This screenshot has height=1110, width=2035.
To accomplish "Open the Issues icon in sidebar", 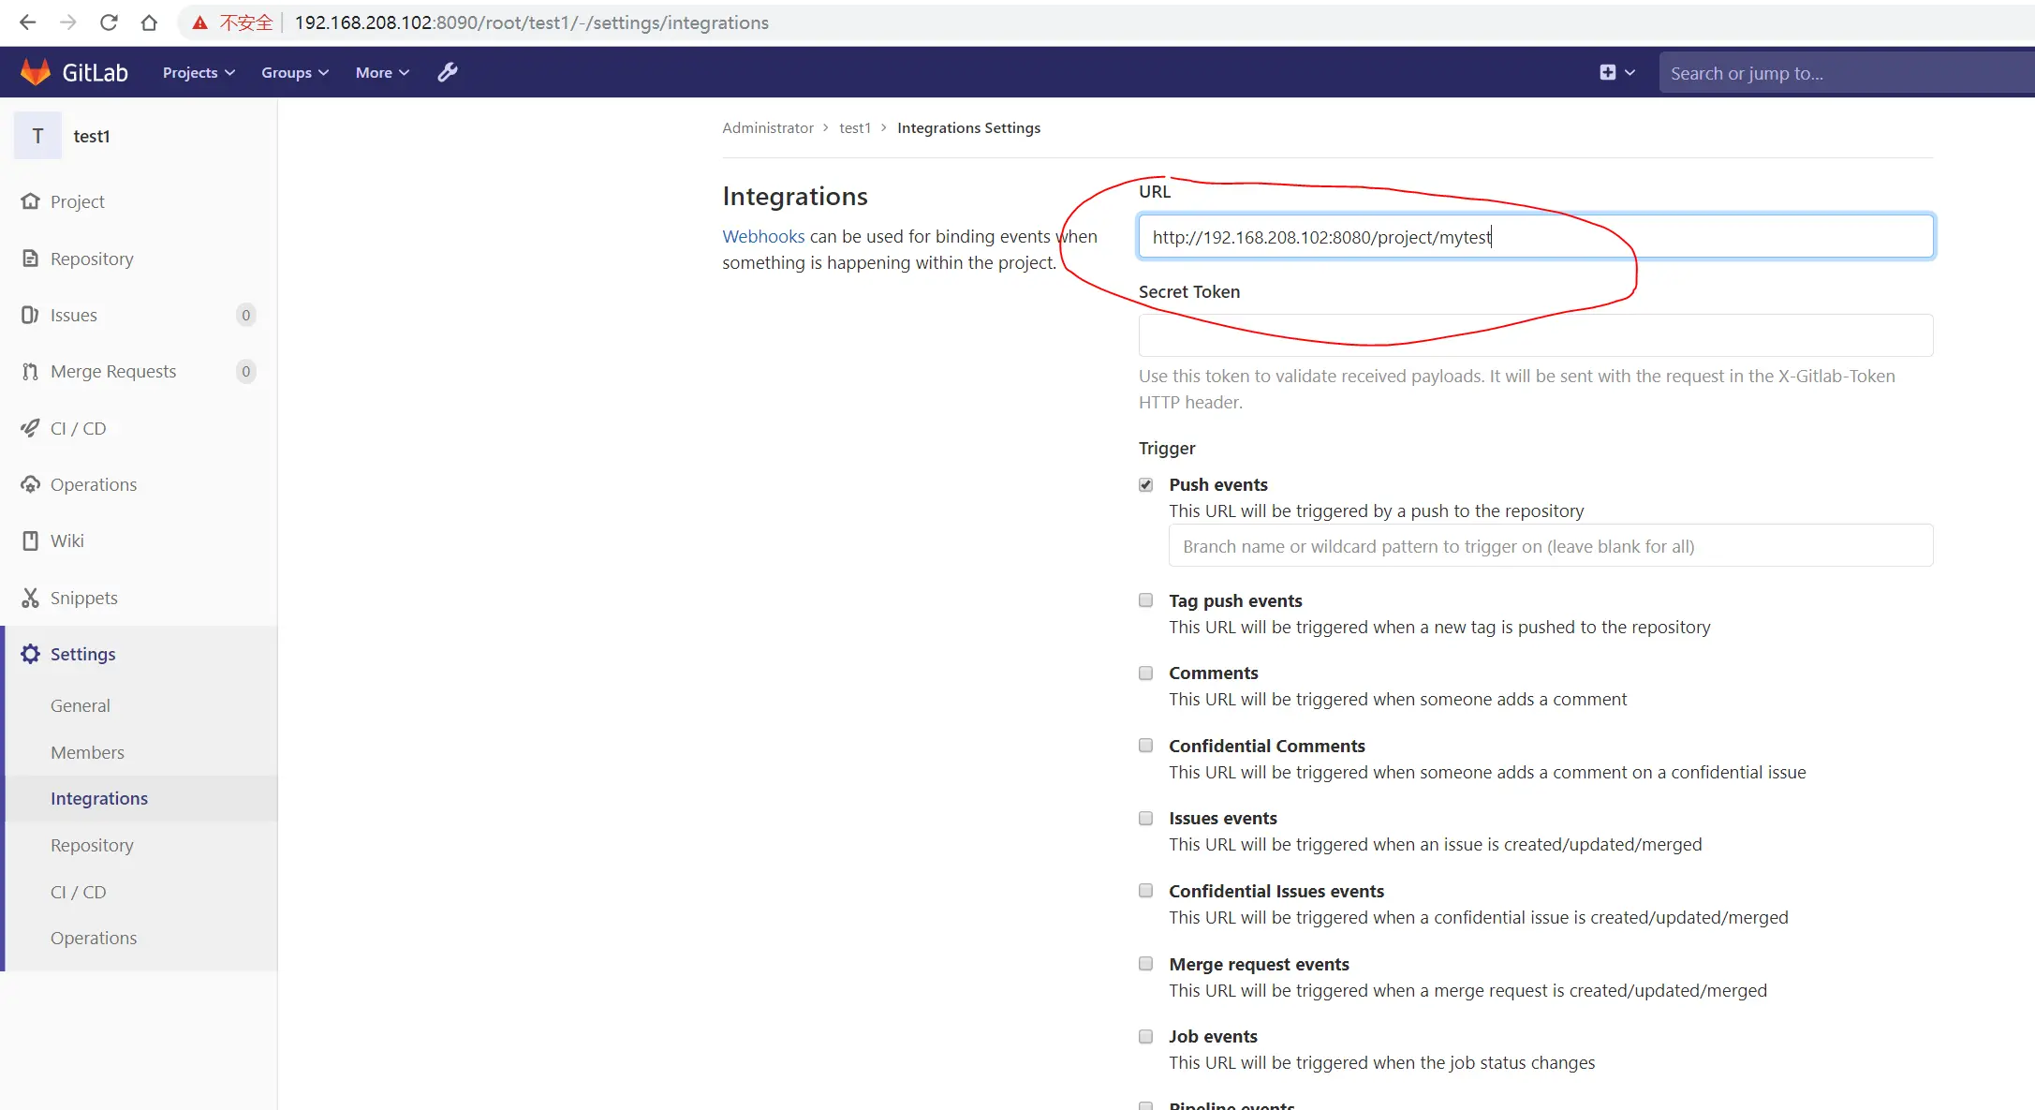I will pos(31,315).
